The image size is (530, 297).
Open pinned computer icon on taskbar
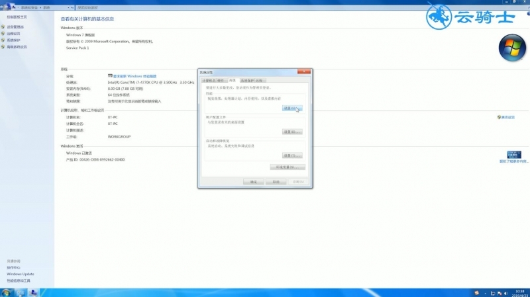point(20,293)
